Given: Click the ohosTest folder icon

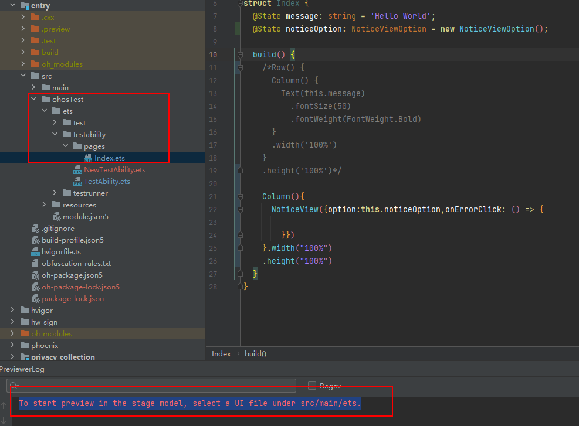Looking at the screenshot, I should [46, 99].
